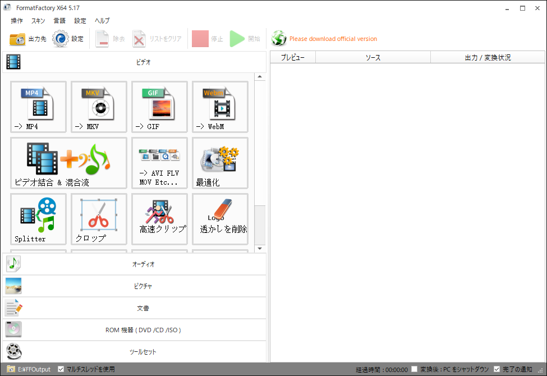Expand the 文書 category

pyautogui.click(x=134, y=308)
